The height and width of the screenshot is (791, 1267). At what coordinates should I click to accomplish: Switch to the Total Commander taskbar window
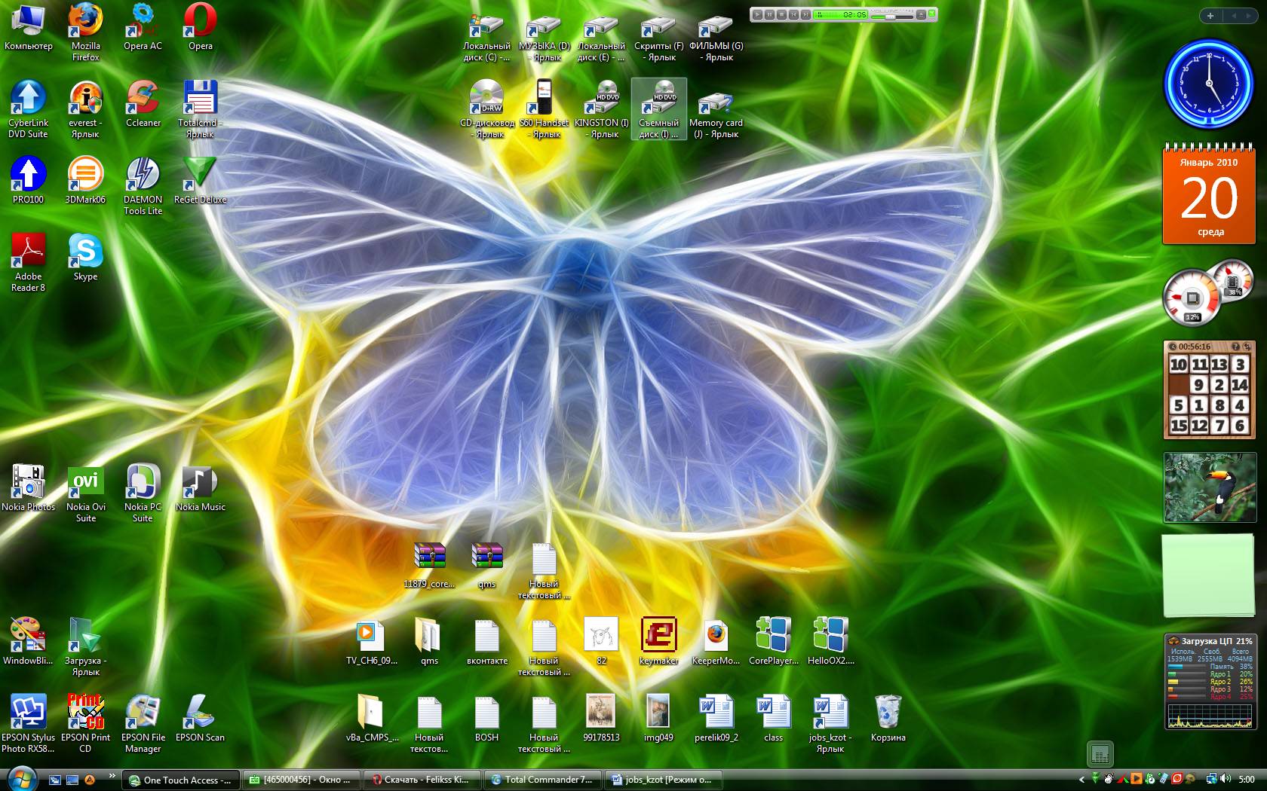click(542, 780)
